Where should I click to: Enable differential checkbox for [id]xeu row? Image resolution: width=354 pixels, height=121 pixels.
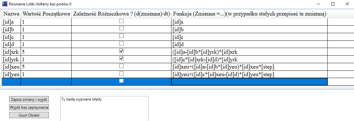tap(121, 66)
